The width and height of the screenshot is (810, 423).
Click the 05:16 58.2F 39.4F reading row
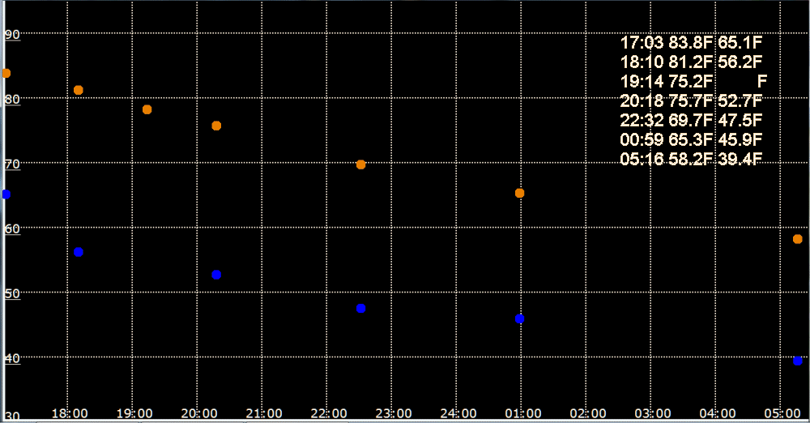click(x=691, y=159)
